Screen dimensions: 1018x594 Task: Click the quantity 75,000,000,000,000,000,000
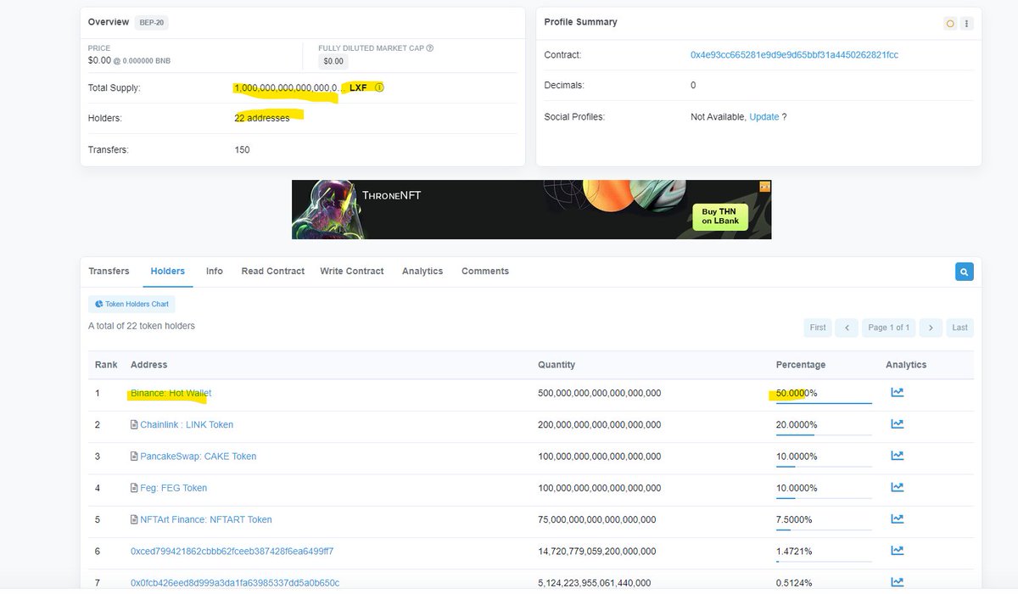(x=596, y=519)
